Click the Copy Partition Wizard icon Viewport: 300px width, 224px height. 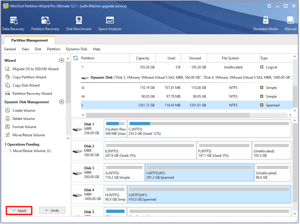(x=8, y=77)
